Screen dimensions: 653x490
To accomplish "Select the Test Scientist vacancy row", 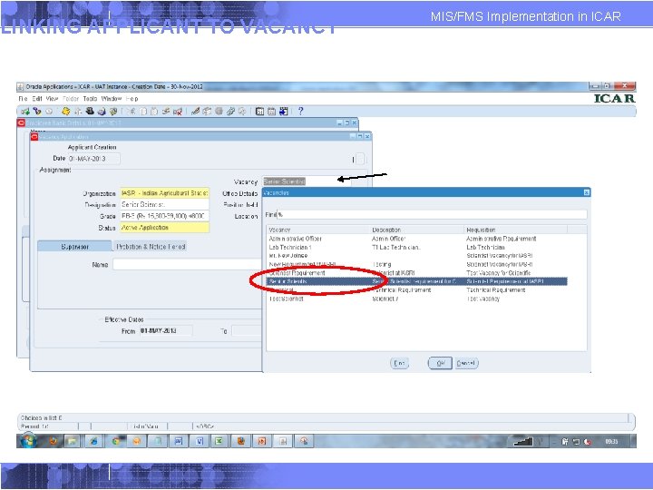I will click(x=416, y=299).
